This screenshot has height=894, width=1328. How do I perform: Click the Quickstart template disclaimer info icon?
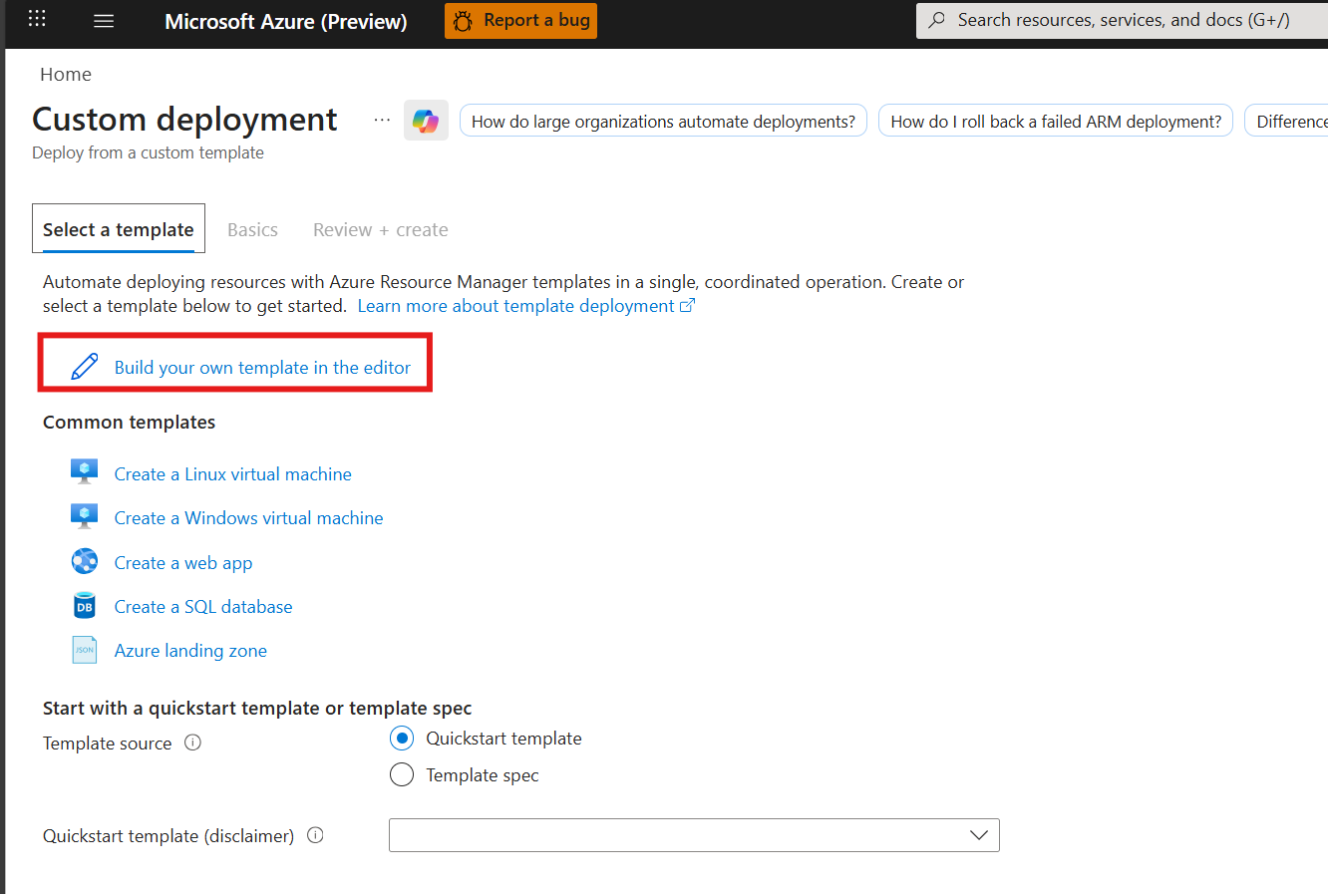315,835
